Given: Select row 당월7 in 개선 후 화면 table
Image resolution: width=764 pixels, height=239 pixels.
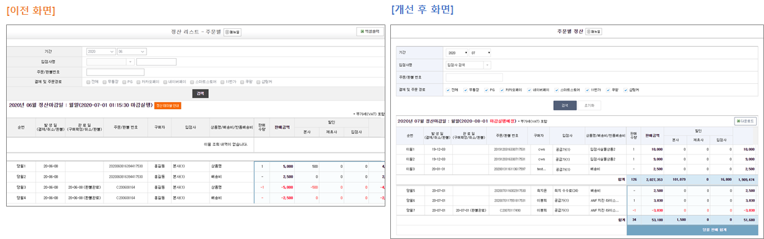Looking at the screenshot, I should (577, 210).
